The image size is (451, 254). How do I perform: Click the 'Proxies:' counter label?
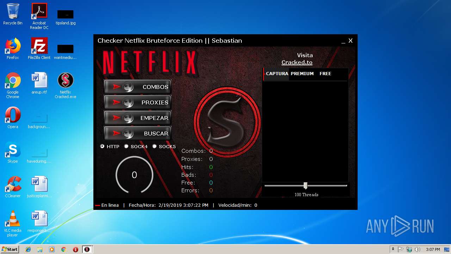tap(192, 159)
